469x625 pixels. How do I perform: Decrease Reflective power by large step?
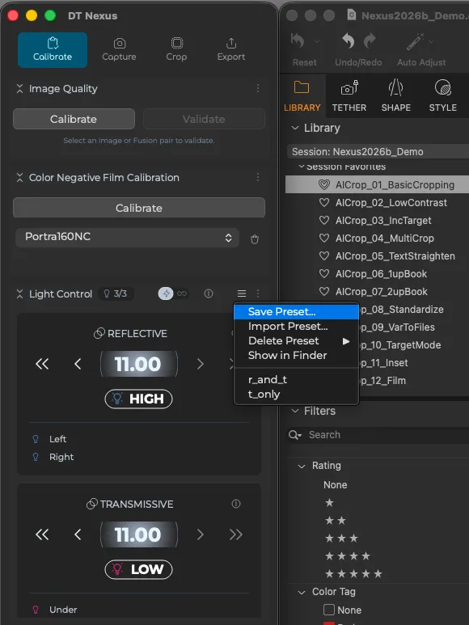click(x=42, y=364)
